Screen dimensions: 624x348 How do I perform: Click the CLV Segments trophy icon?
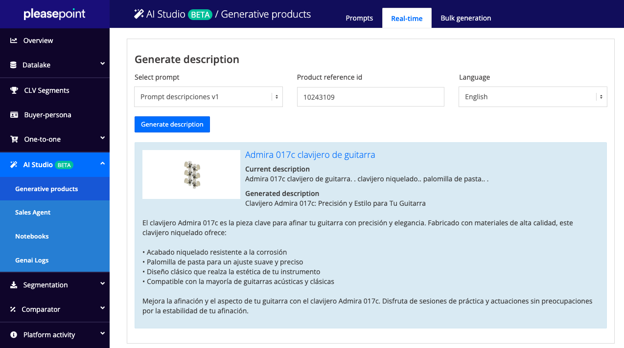(x=14, y=90)
